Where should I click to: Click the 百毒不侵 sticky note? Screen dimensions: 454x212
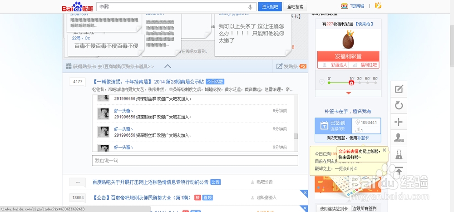[106, 45]
